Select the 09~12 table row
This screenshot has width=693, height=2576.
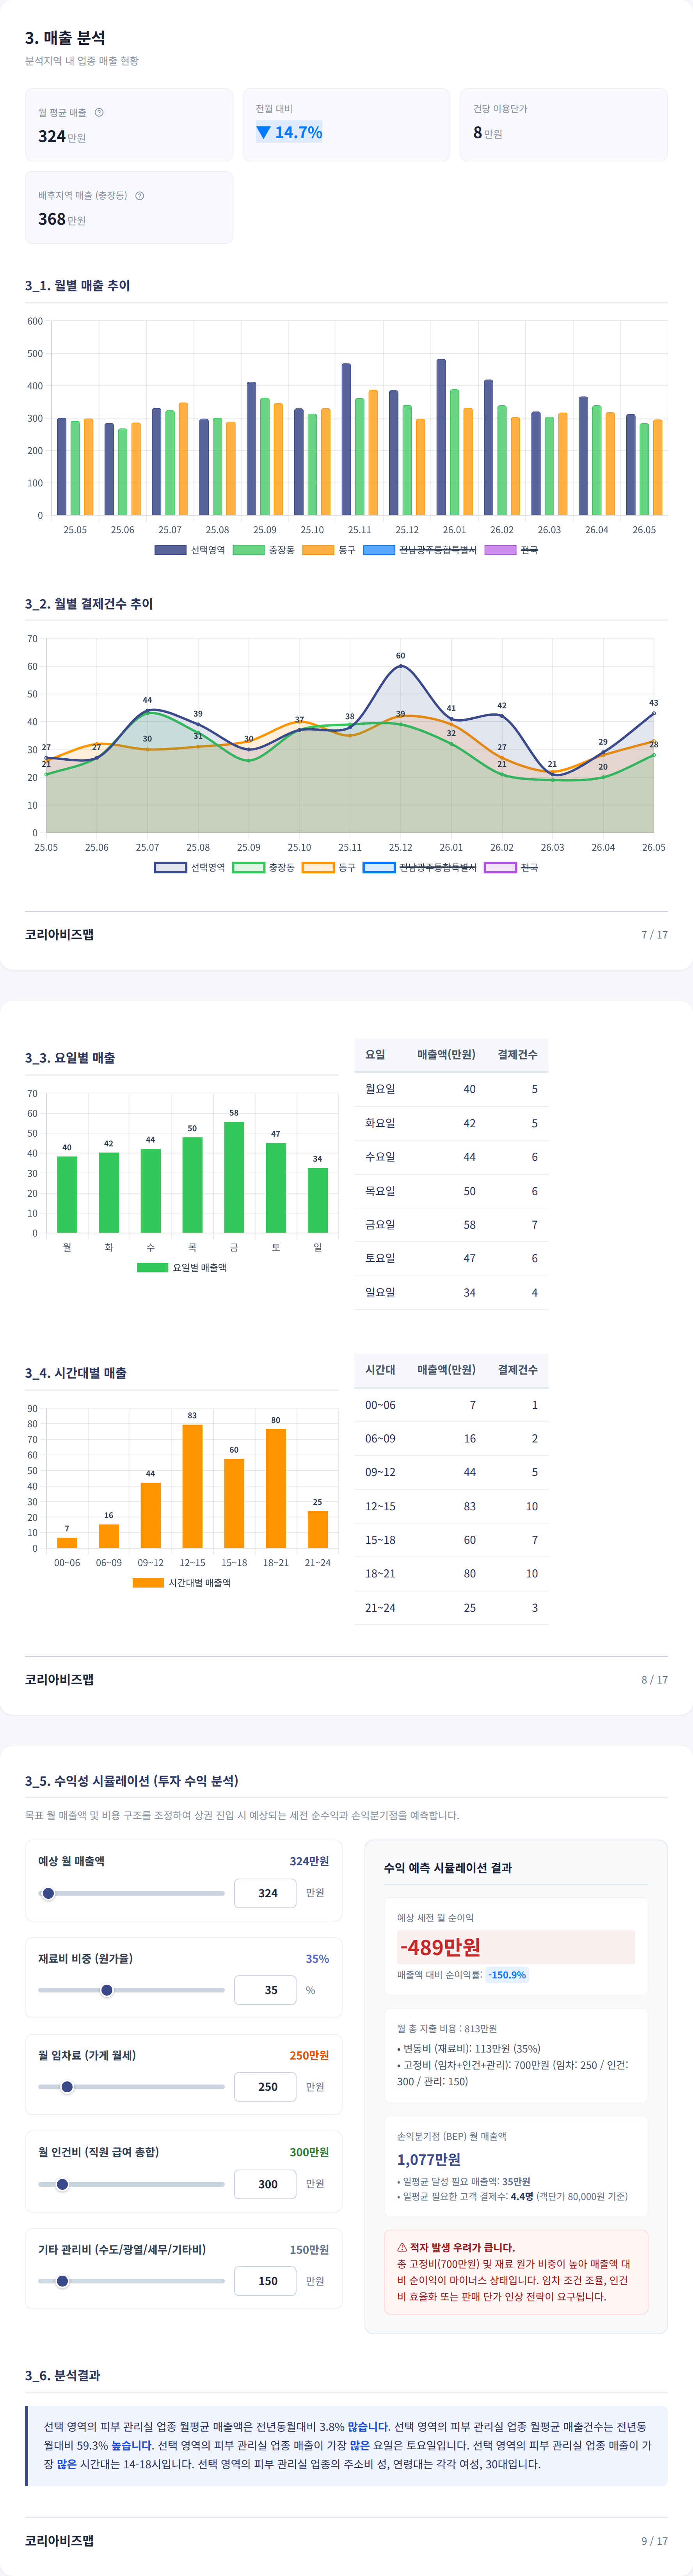coord(451,1472)
